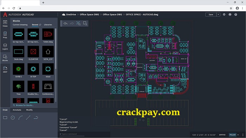Open the Save dropdown arrow
The image size is (246, 138).
coord(218,14)
